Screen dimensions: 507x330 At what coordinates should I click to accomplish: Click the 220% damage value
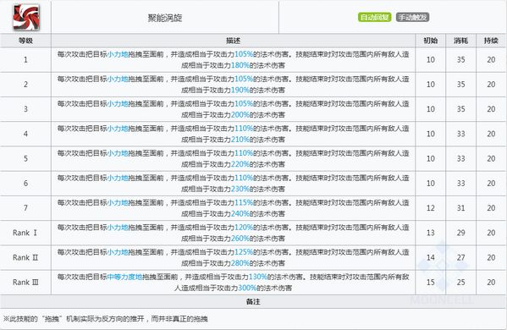[x=240, y=164]
